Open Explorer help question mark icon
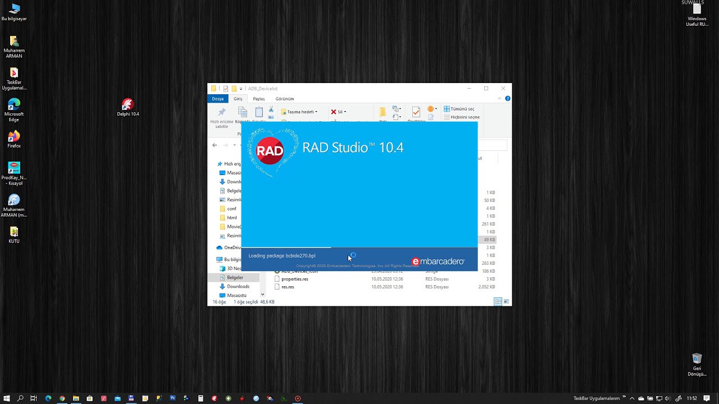Viewport: 719px width, 404px height. tap(508, 98)
